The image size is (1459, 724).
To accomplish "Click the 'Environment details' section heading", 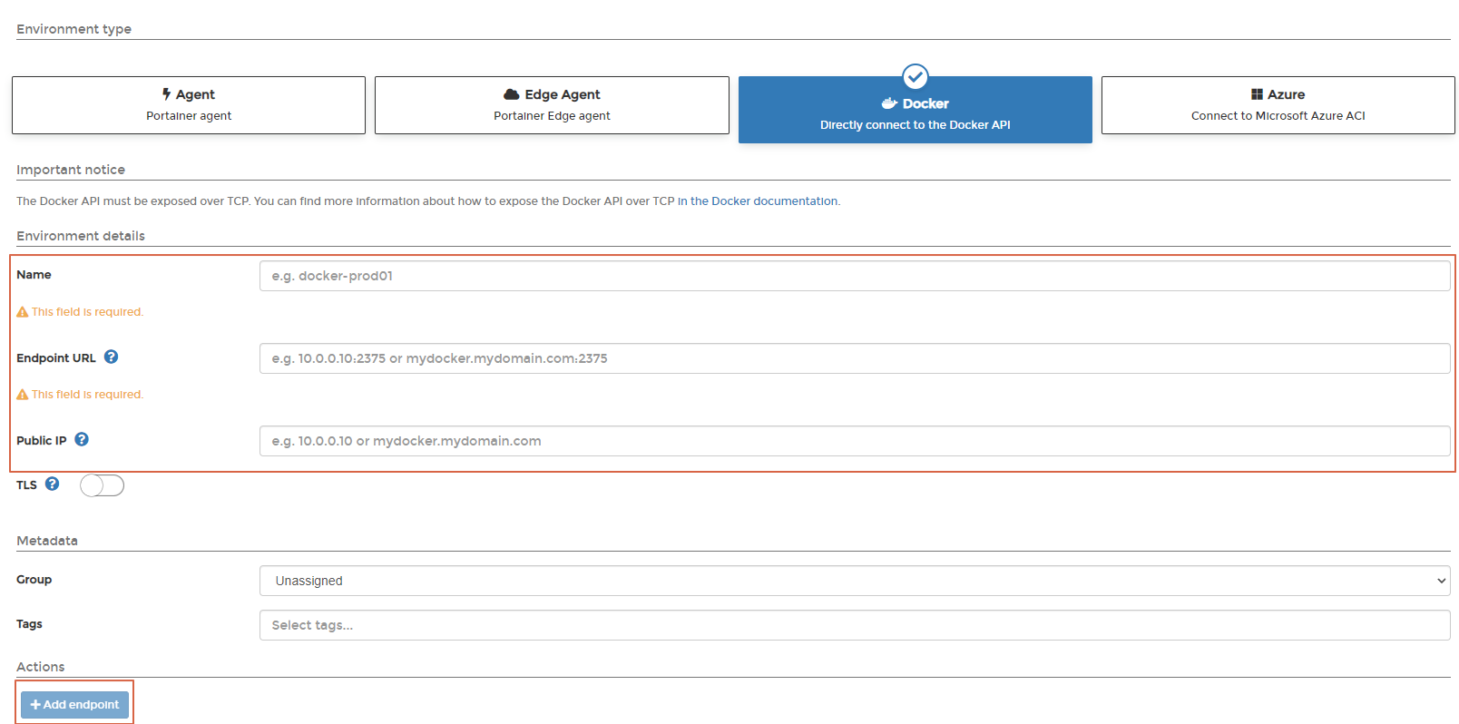I will click(x=81, y=236).
